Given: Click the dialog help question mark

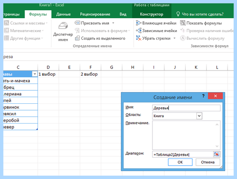Looking at the screenshot, I should (203, 96).
